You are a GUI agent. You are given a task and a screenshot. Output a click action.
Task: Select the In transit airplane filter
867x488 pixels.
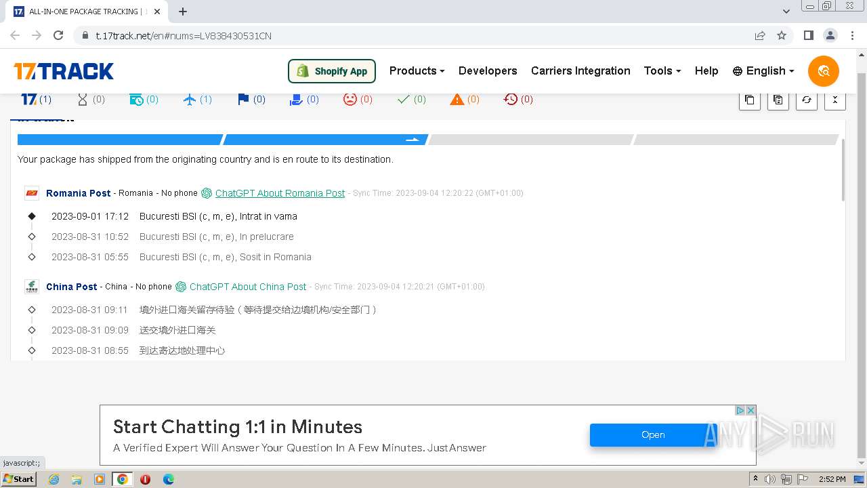[x=197, y=100]
